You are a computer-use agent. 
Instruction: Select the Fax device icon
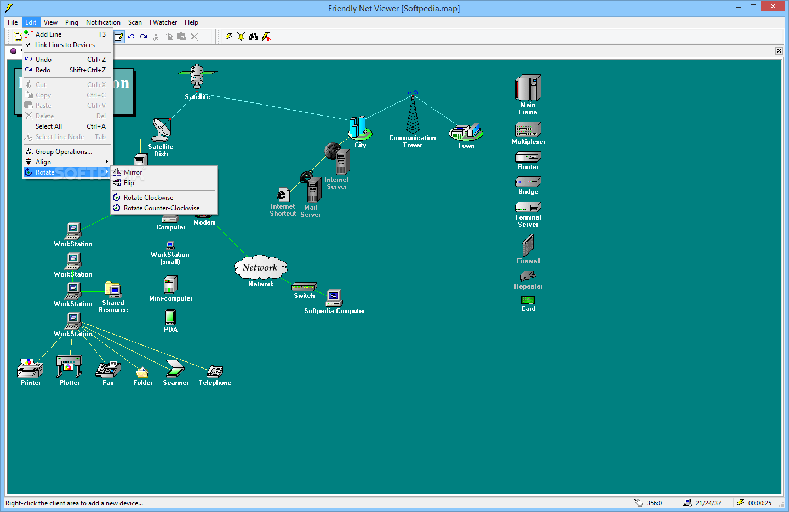point(108,370)
